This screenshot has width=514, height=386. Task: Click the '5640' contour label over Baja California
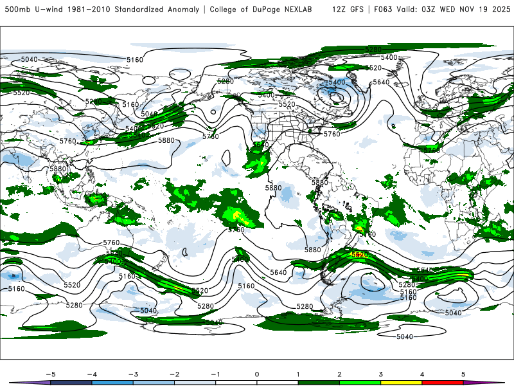click(261, 144)
